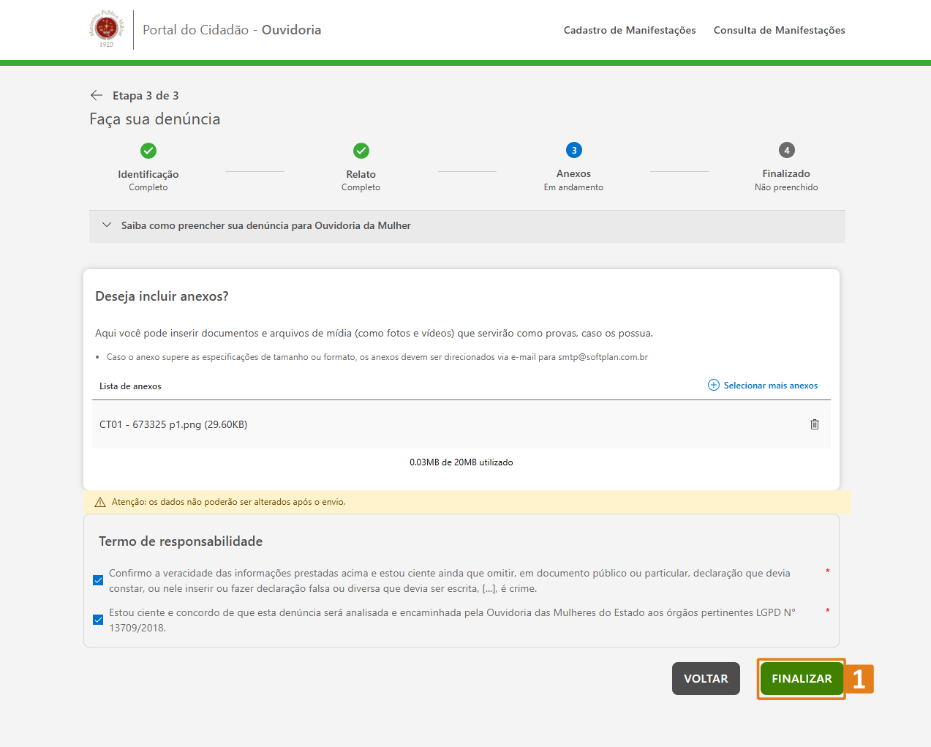Click the back arrow beside Etapa 3 de 3
This screenshot has height=747, width=931.
pyautogui.click(x=96, y=95)
